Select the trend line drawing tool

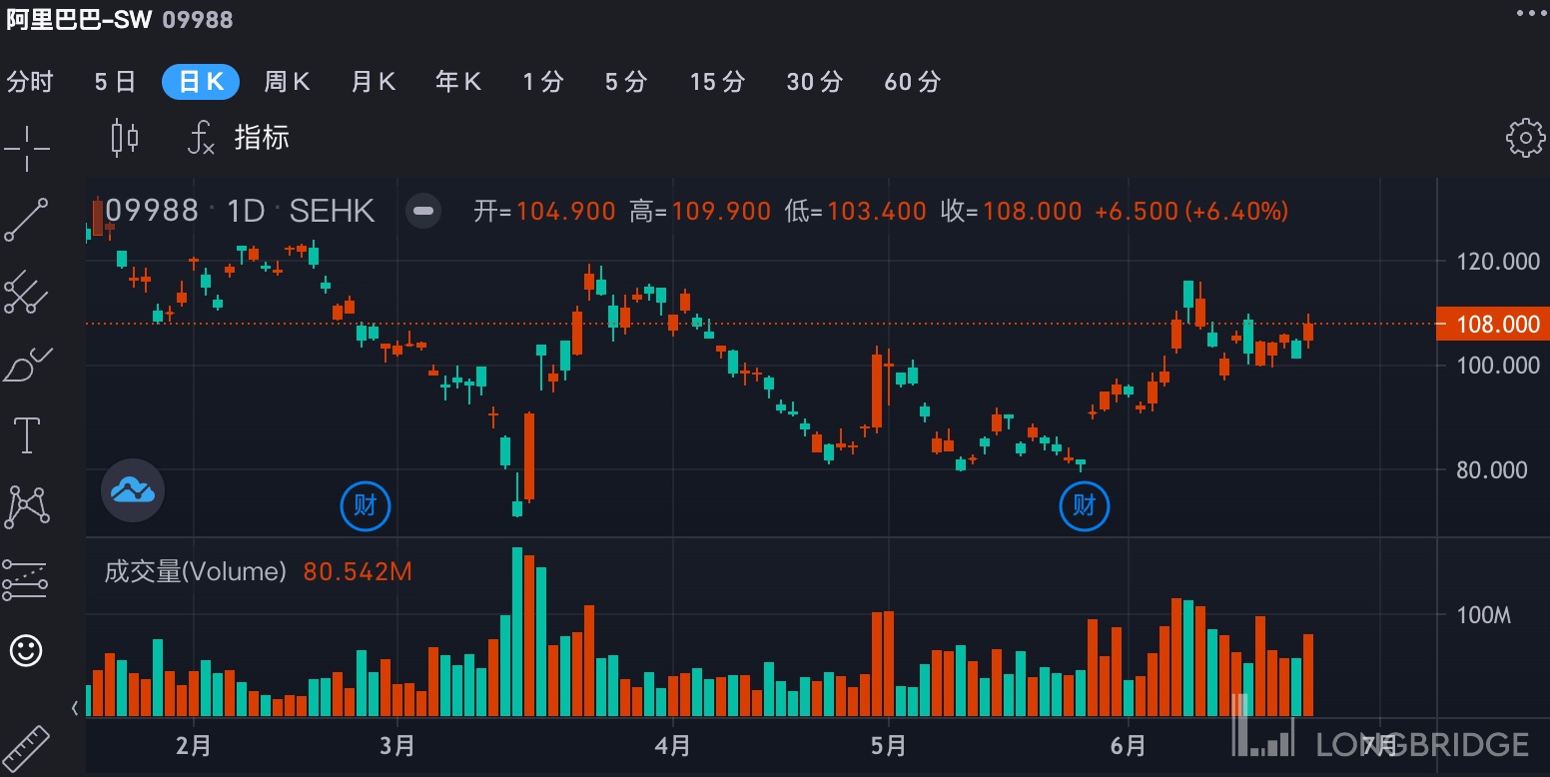26,221
